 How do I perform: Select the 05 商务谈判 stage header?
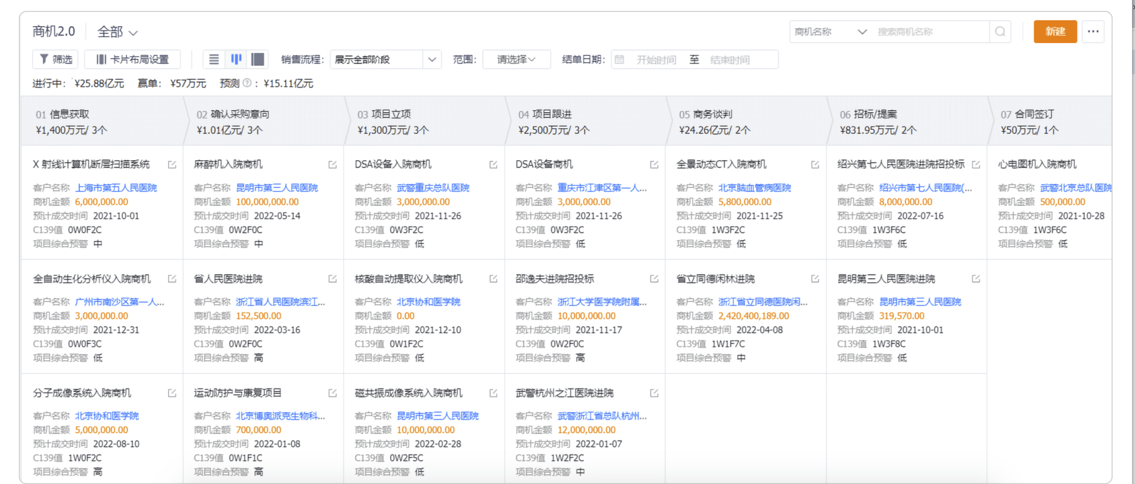(x=747, y=121)
